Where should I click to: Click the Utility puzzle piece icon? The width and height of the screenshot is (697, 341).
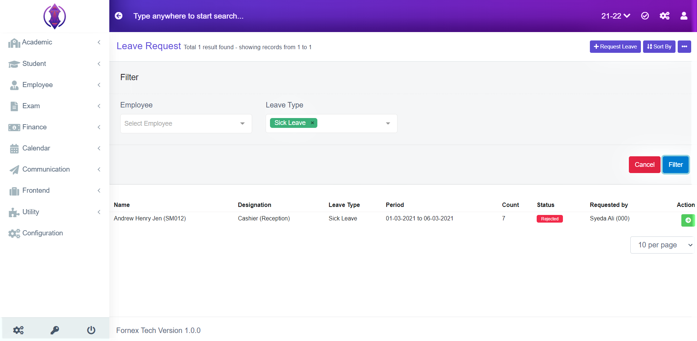(14, 212)
